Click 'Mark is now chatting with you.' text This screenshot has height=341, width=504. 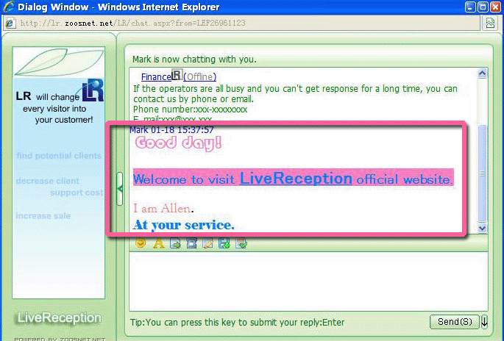pos(194,60)
